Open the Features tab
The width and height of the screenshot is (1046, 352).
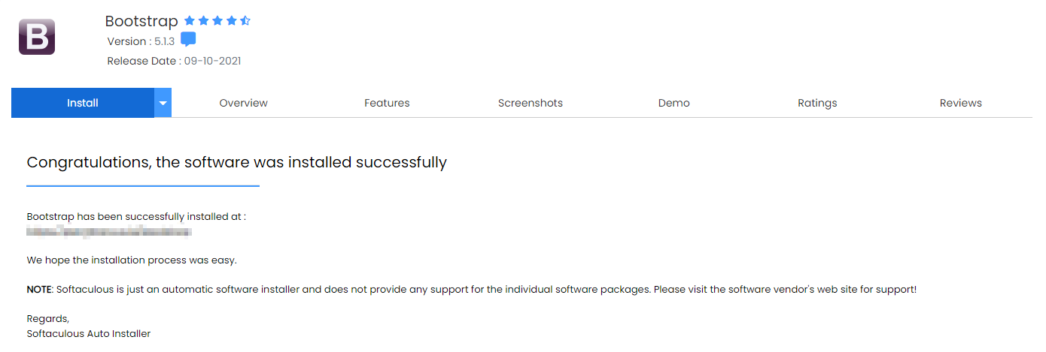coord(387,103)
